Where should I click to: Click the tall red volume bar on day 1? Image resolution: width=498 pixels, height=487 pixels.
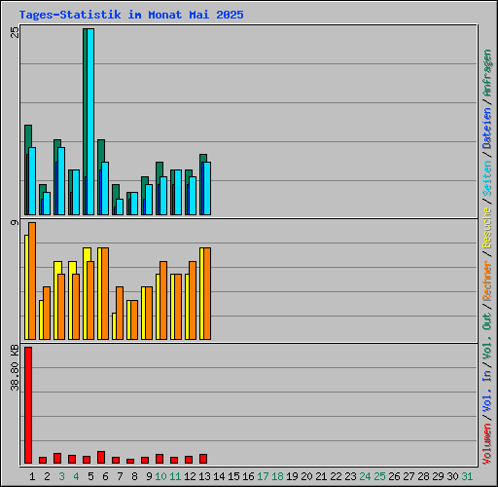(x=28, y=405)
